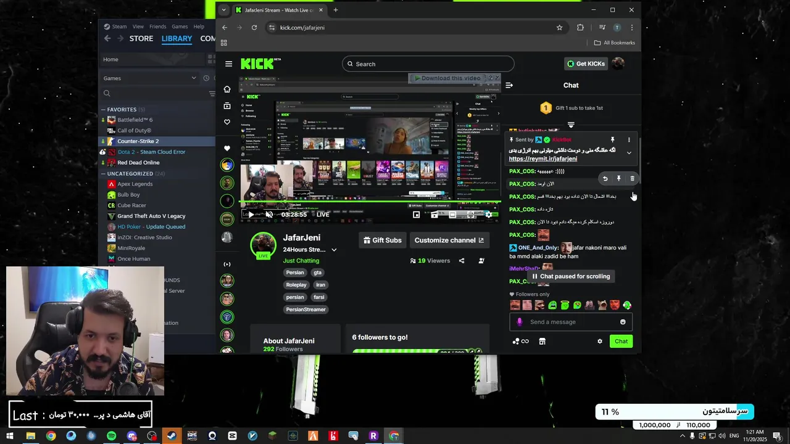790x444 pixels.
Task: Share the JafarJeni stream
Action: click(x=462, y=261)
